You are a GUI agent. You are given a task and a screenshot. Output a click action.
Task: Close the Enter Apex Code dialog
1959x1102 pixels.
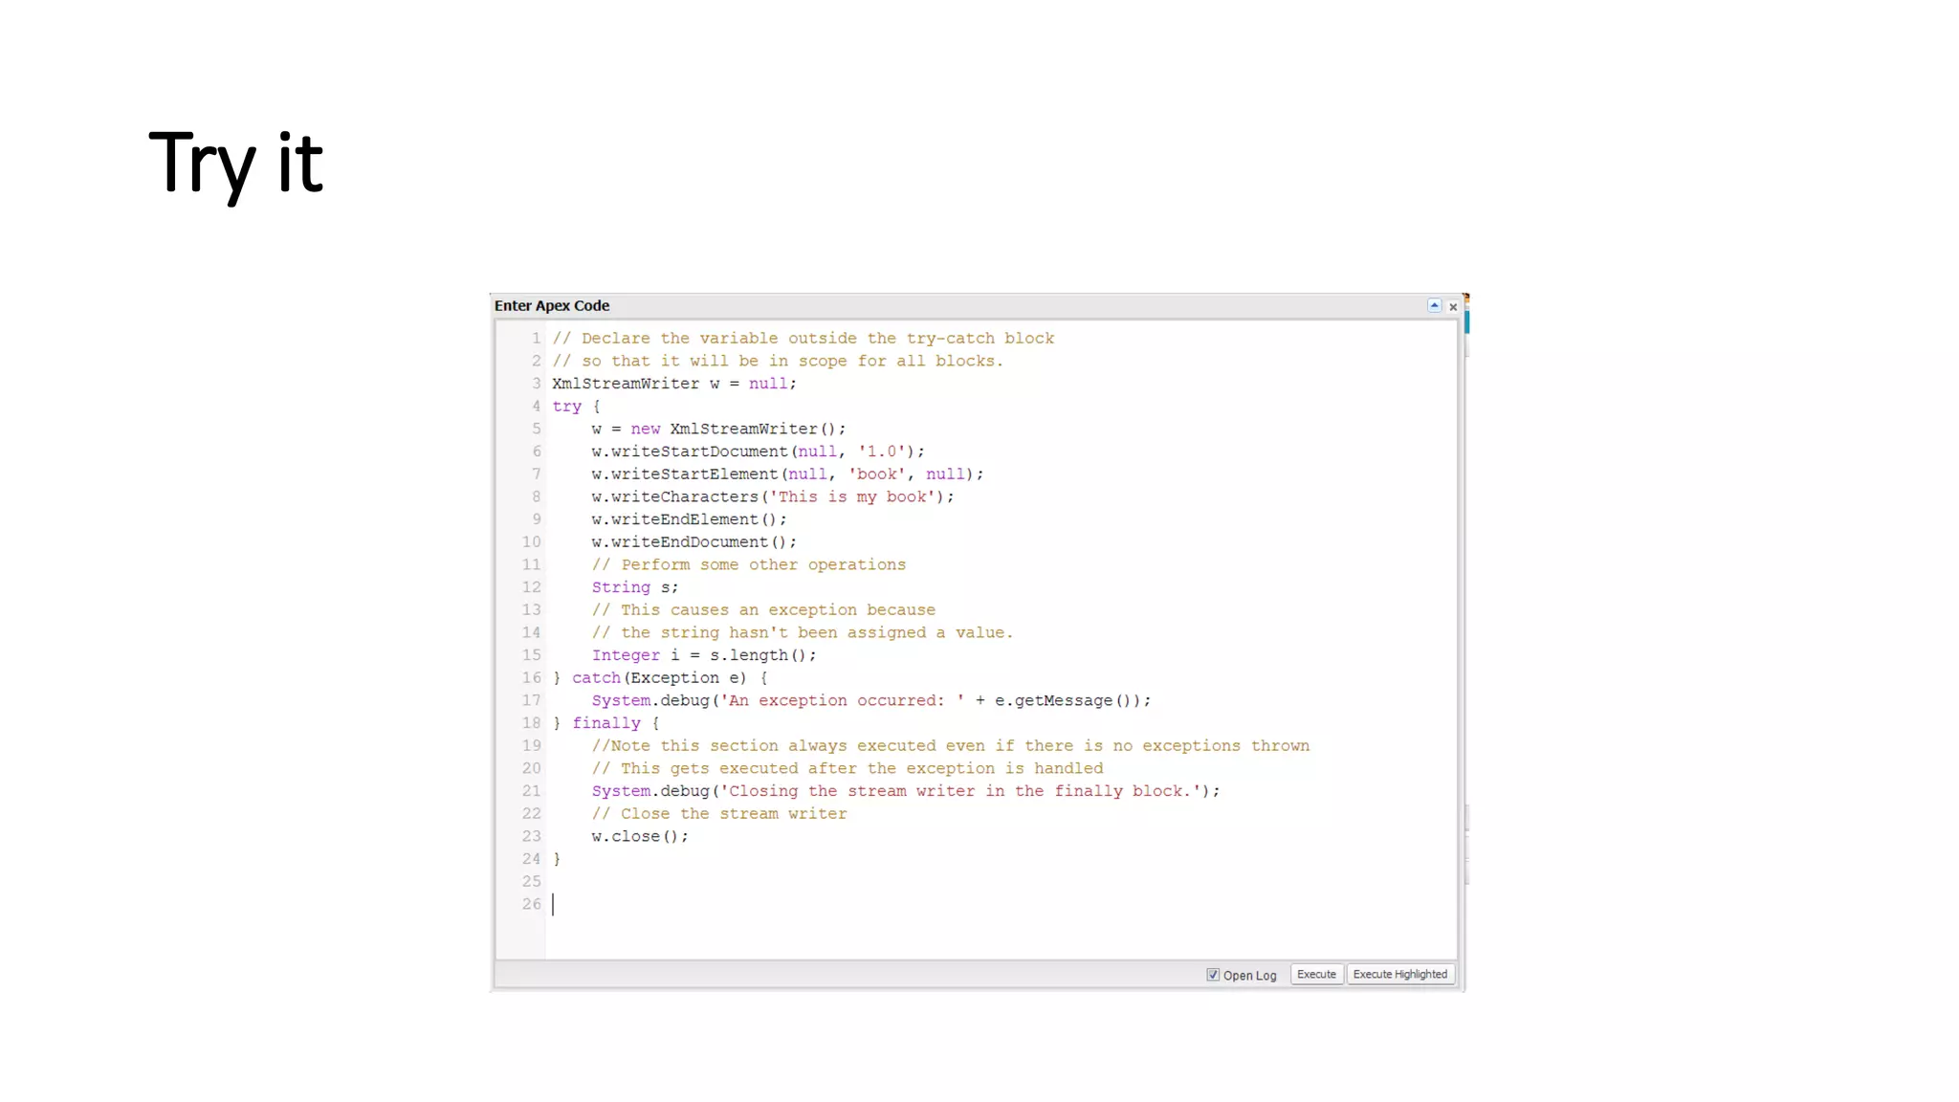point(1453,307)
